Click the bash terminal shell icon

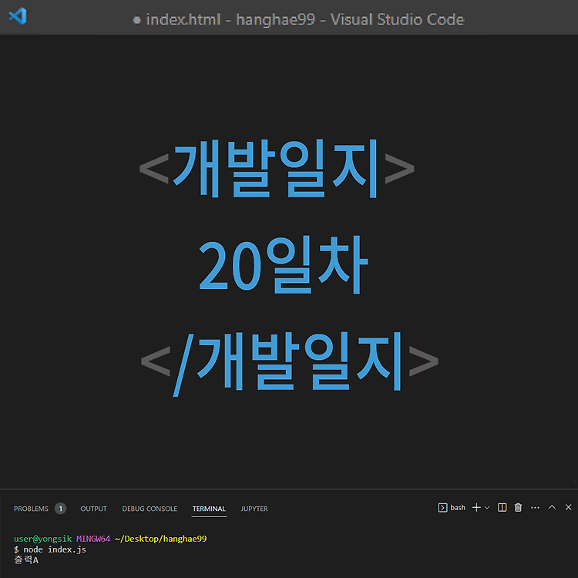click(442, 508)
